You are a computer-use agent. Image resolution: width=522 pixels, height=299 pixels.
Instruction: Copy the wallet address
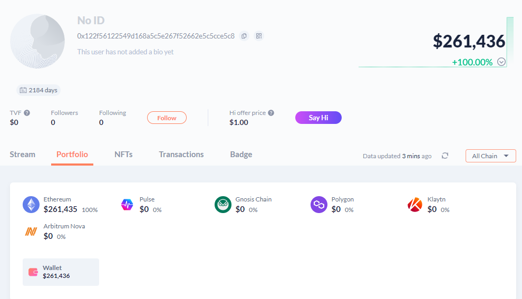tap(244, 36)
